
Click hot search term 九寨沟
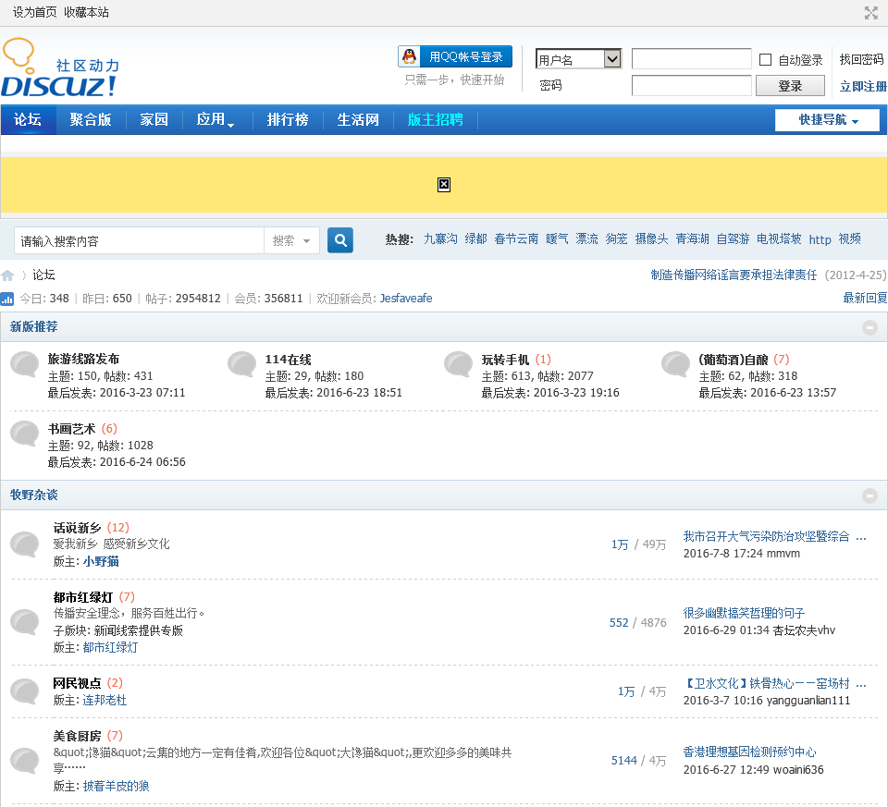[440, 238]
